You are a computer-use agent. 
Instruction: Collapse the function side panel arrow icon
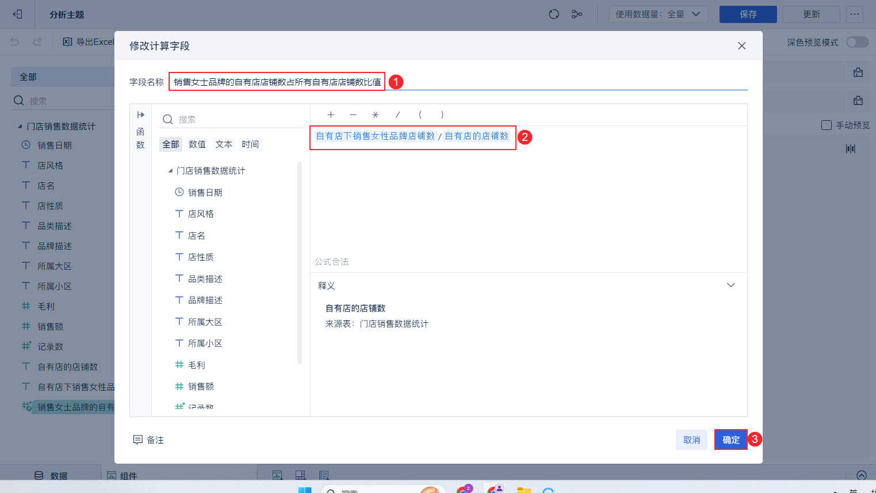(x=140, y=115)
